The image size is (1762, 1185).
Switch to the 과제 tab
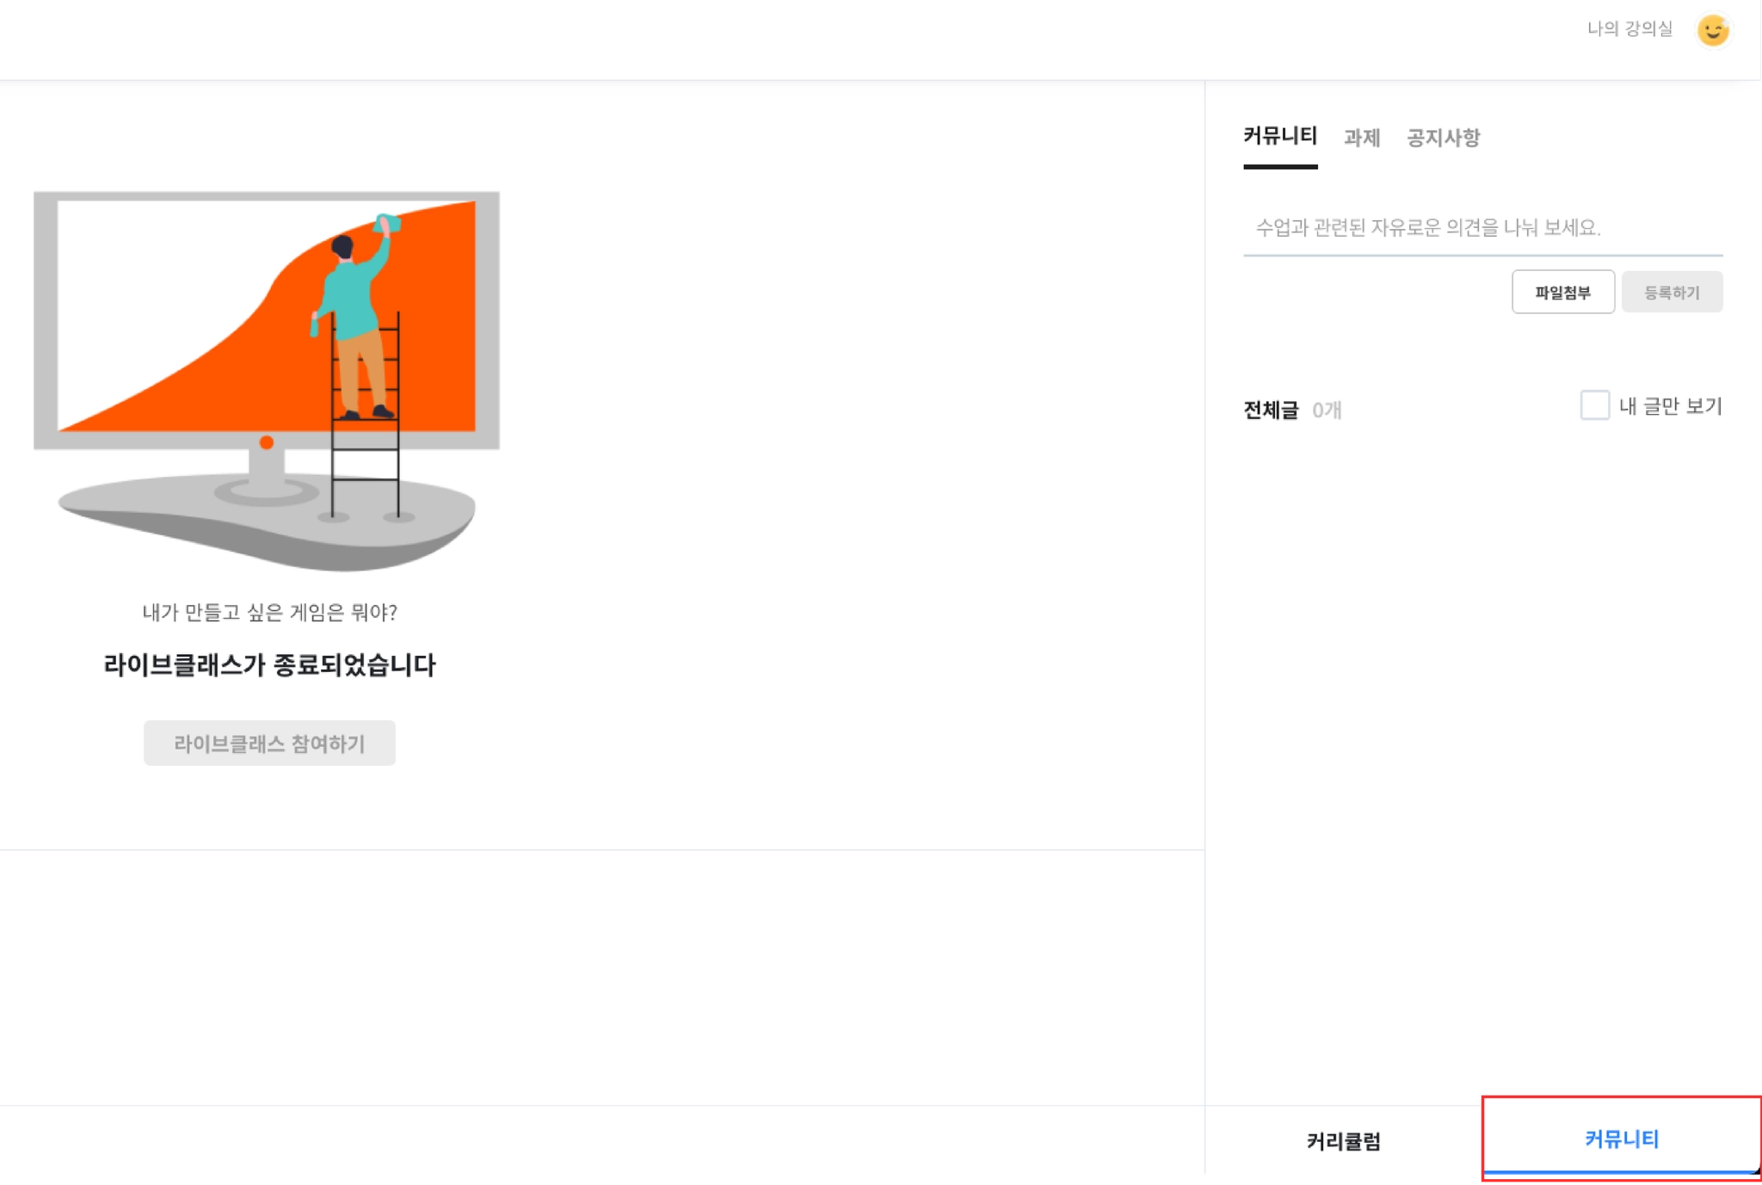(x=1361, y=138)
